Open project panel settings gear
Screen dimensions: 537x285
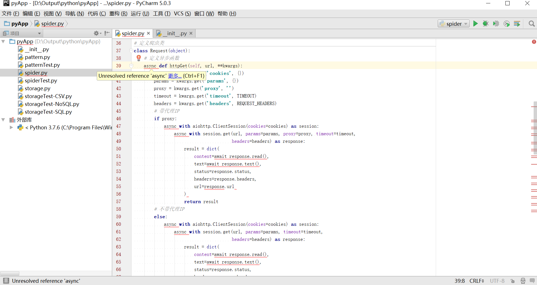point(96,33)
